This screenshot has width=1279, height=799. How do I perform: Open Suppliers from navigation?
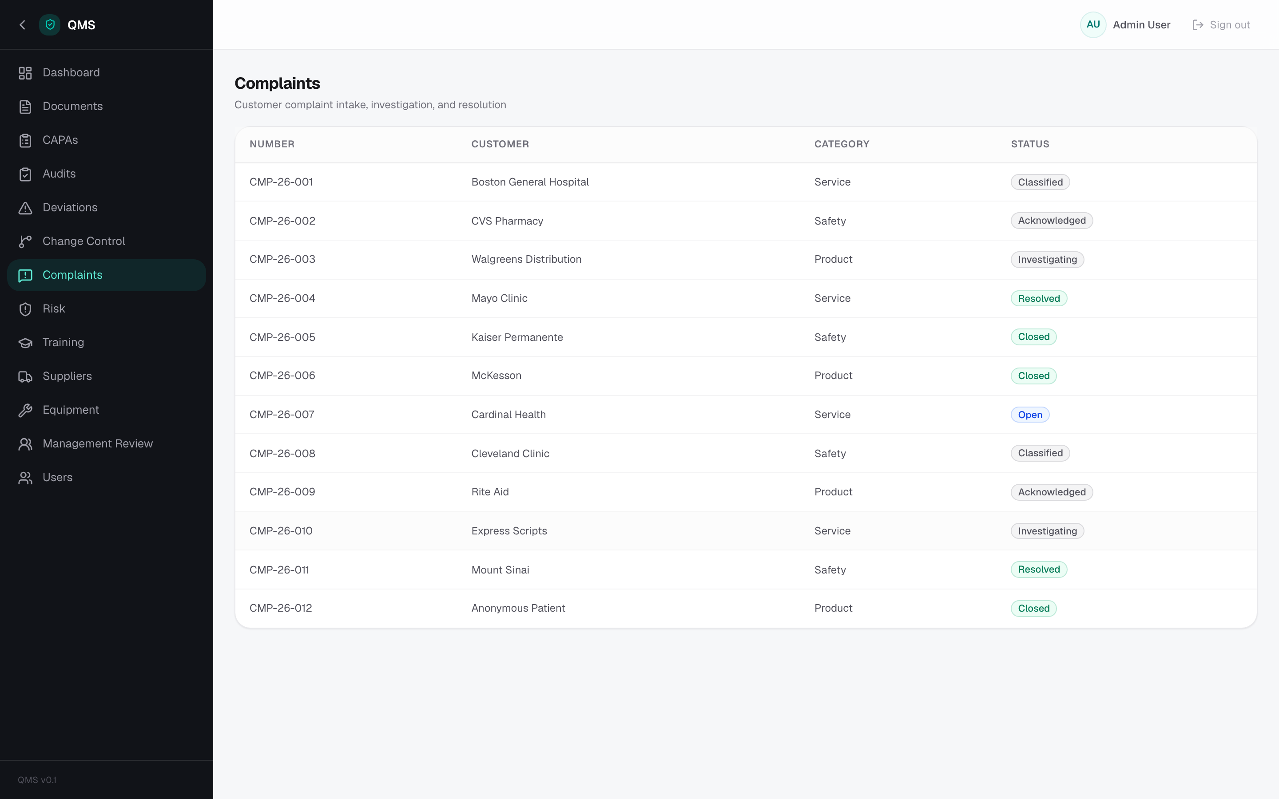click(106, 376)
